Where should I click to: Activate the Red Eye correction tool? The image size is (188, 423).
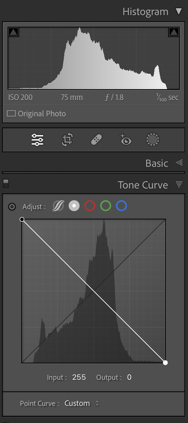125,140
